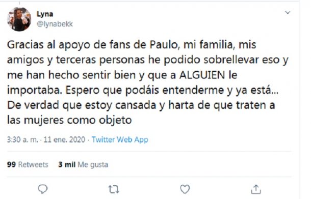Expand the tweet options chevron menu

[x=288, y=13]
